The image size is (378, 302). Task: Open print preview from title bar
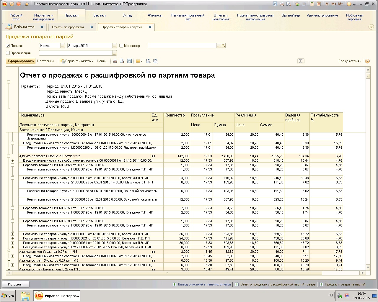pyautogui.click(x=289, y=4)
